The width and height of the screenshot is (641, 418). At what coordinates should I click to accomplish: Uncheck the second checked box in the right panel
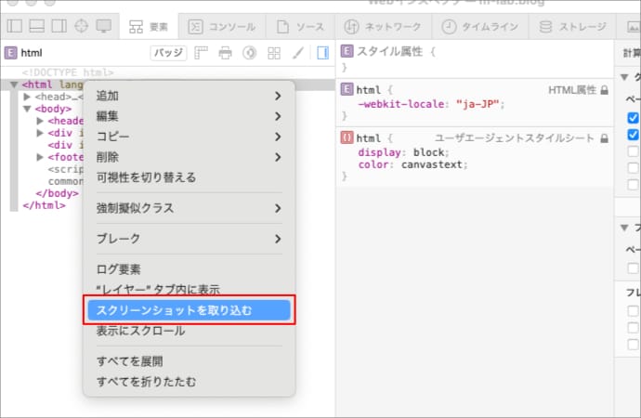click(x=633, y=135)
